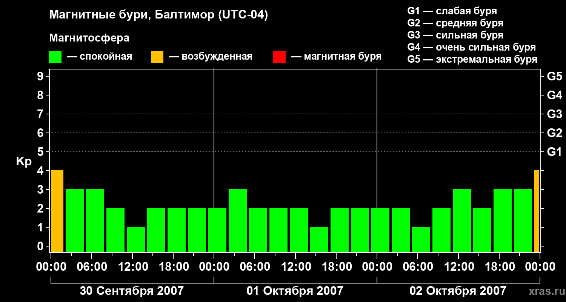Click the thin orange bar ending 02 Октября

pos(537,211)
